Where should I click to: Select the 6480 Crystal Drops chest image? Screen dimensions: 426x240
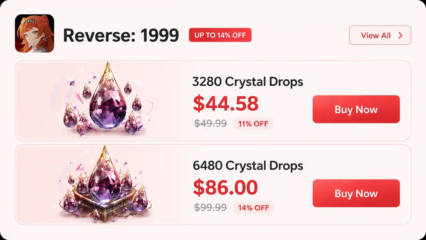click(x=105, y=184)
